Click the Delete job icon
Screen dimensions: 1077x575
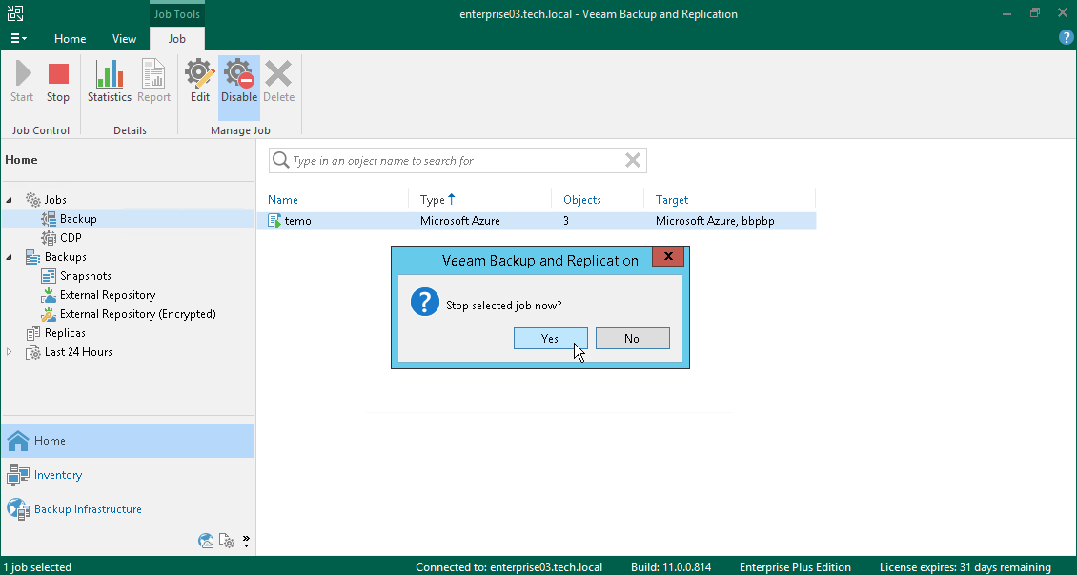pos(279,72)
